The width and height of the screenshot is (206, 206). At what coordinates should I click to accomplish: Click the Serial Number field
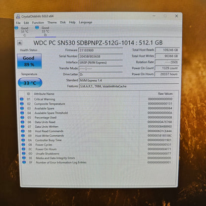(101, 56)
